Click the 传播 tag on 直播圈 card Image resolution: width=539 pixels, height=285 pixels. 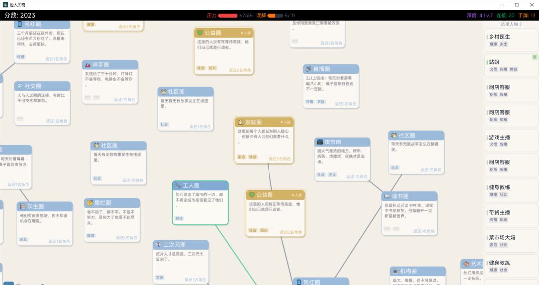310,102
